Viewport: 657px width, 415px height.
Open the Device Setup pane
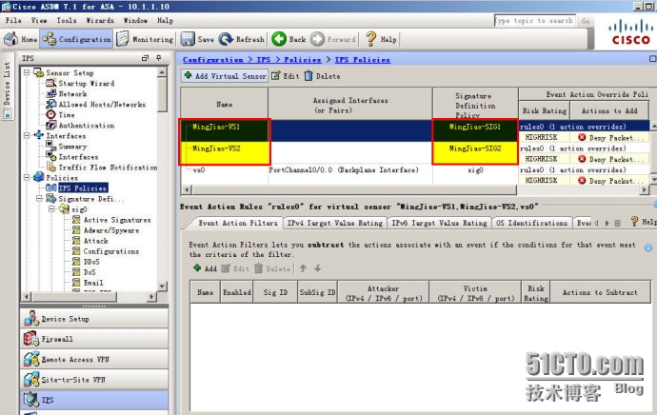coord(94,319)
